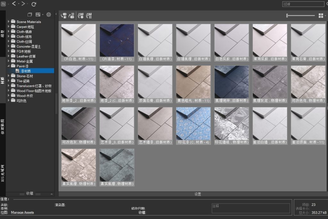328x219 pixels.
Task: Click the third material toolbar icon
Action: tap(81, 15)
